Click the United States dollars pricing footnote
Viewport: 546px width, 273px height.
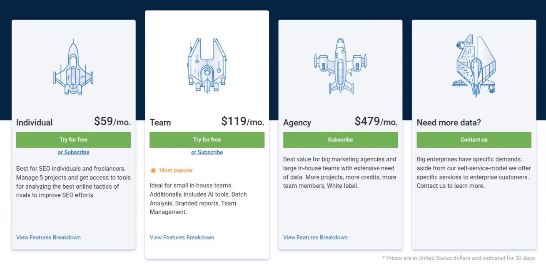click(459, 258)
